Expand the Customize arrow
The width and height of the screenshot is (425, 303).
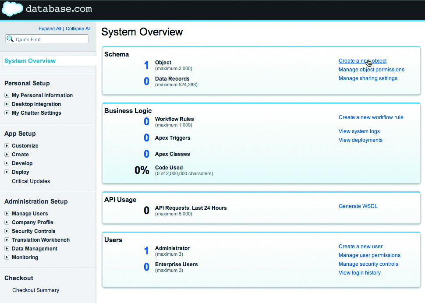coord(7,146)
